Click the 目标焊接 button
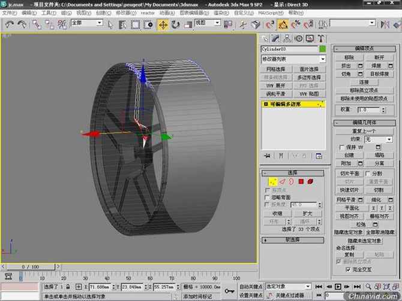The image size is (402, 301). click(379, 74)
